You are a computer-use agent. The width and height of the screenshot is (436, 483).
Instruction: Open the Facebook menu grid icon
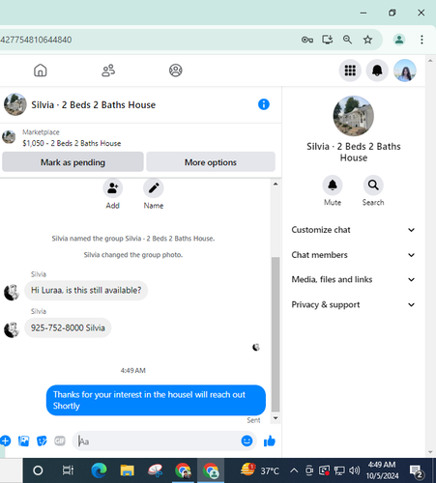click(x=350, y=71)
